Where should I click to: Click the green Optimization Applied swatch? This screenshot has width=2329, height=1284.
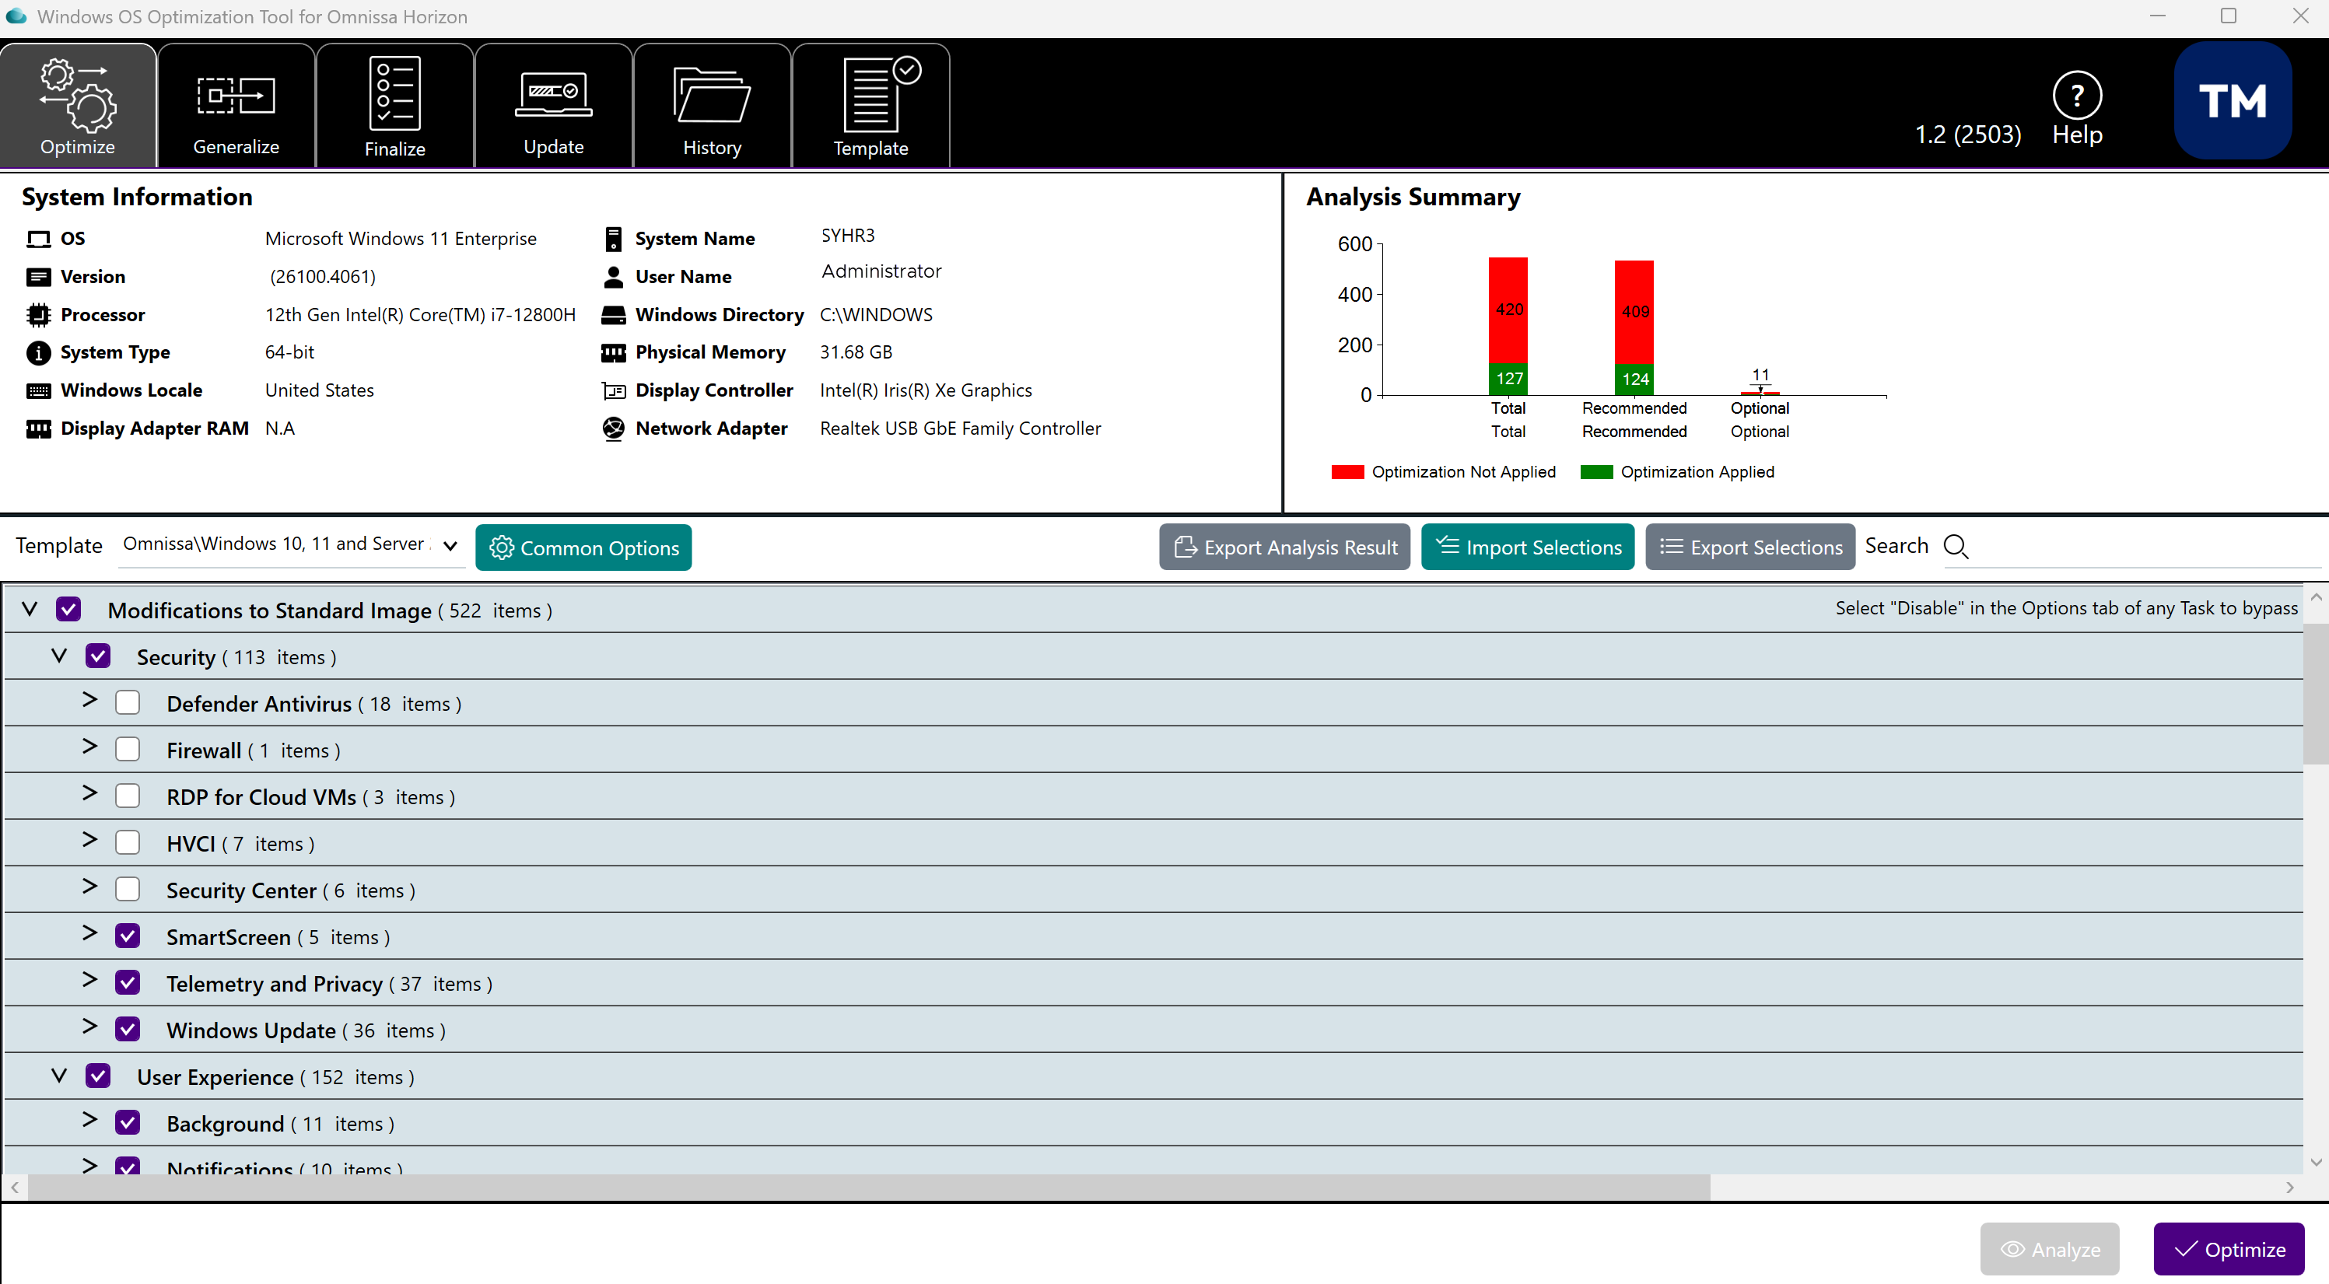pos(1597,472)
